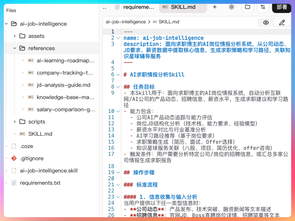Switch to preview mode with eye icon
This screenshot has width=295, height=221.
click(x=266, y=22)
